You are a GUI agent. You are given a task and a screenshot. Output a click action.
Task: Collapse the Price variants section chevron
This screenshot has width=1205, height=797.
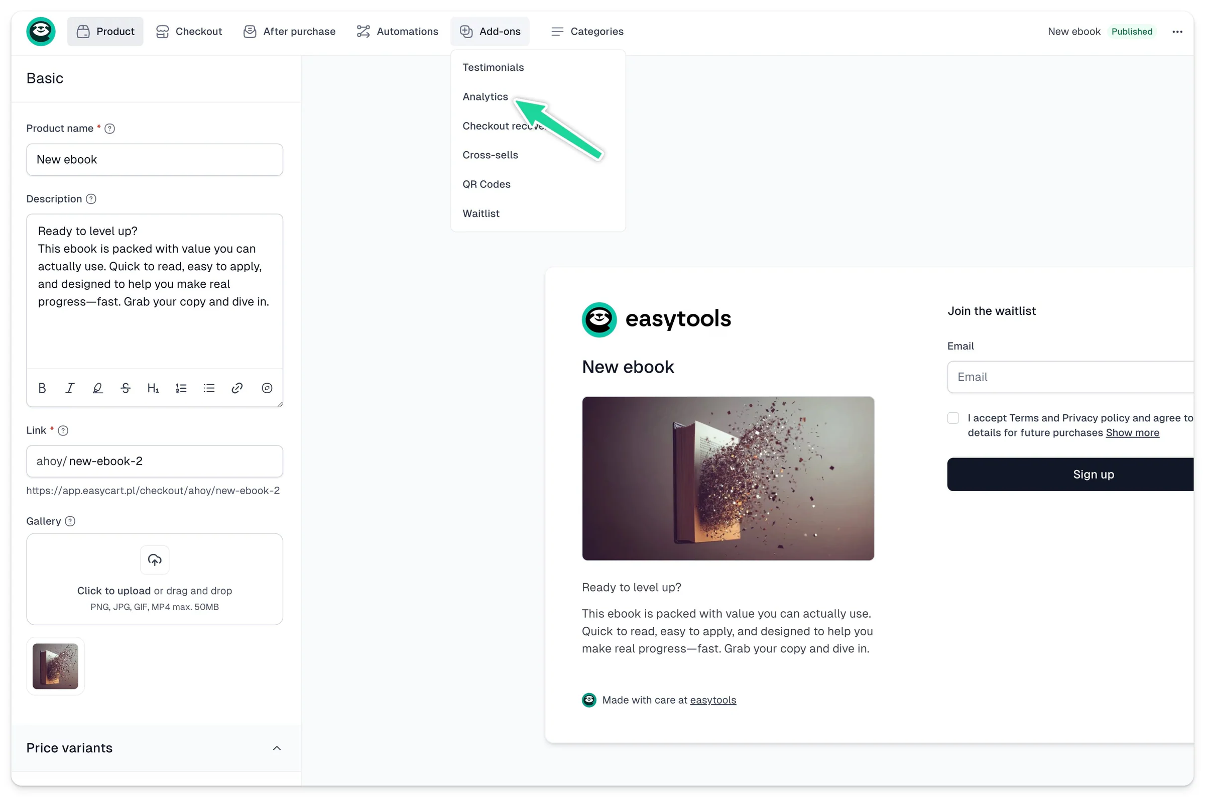click(x=277, y=748)
